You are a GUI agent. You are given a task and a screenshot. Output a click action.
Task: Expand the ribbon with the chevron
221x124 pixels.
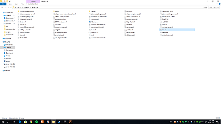pyautogui.click(x=217, y=4)
